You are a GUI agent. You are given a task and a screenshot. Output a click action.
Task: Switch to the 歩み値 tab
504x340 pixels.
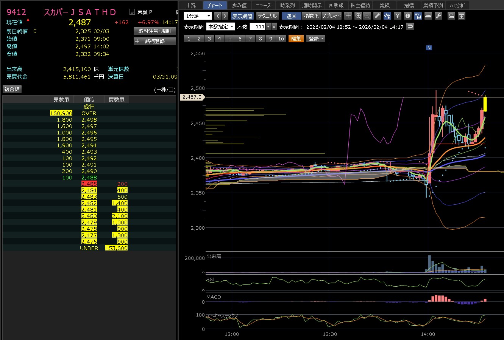239,5
